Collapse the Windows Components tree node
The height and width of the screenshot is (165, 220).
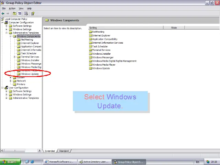click(x=11, y=36)
